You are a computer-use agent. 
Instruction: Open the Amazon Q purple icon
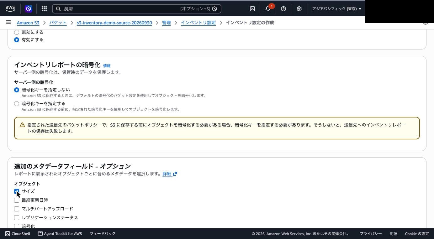pyautogui.click(x=29, y=9)
